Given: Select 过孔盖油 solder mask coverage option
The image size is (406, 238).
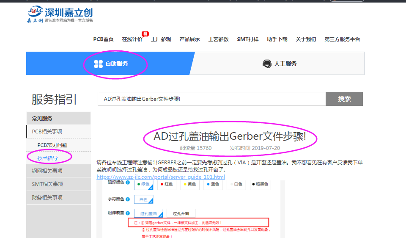Looking at the screenshot, I should (148, 213).
